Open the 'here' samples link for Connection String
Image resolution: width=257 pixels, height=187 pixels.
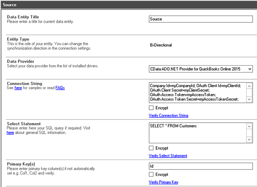click(x=18, y=88)
